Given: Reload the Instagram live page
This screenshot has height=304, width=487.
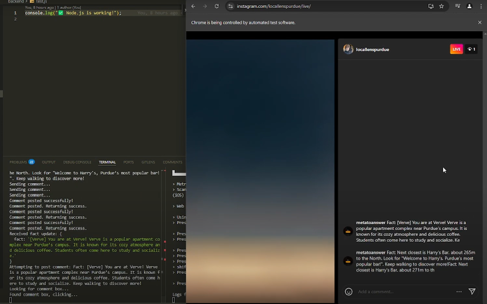Looking at the screenshot, I should (x=217, y=6).
